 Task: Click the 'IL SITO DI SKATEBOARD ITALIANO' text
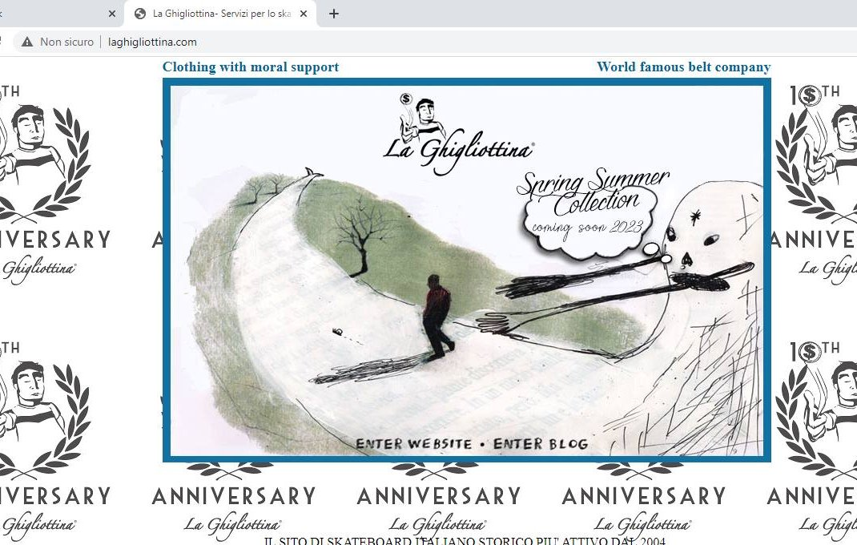(465, 541)
